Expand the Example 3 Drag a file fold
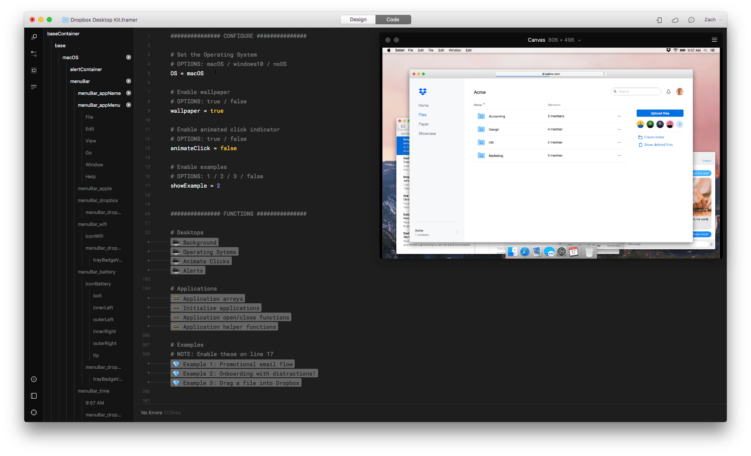 click(x=236, y=383)
